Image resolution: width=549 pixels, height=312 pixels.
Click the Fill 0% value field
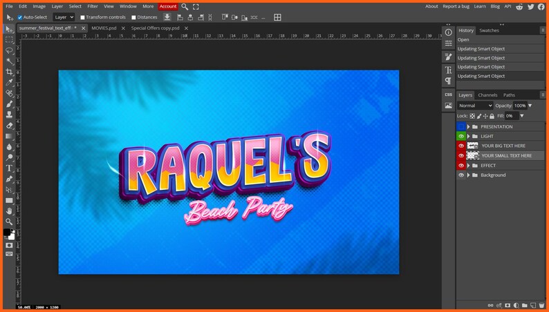(x=512, y=116)
